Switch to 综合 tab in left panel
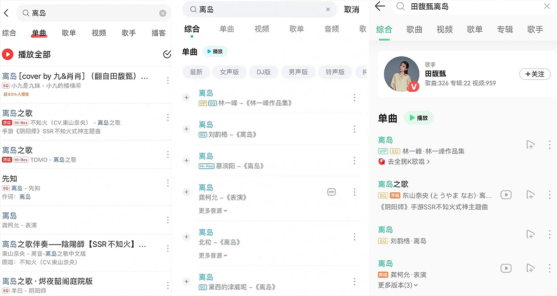The height and width of the screenshot is (296, 557). tap(9, 33)
